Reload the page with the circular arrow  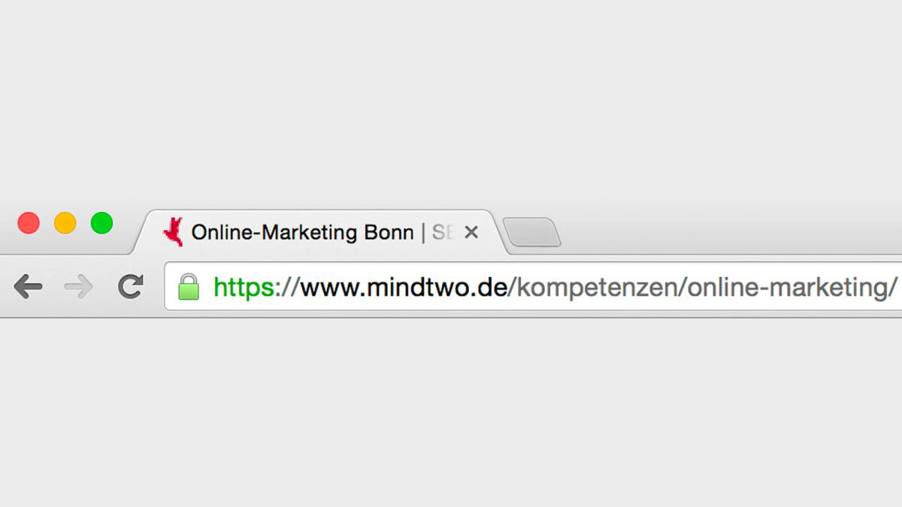(131, 286)
